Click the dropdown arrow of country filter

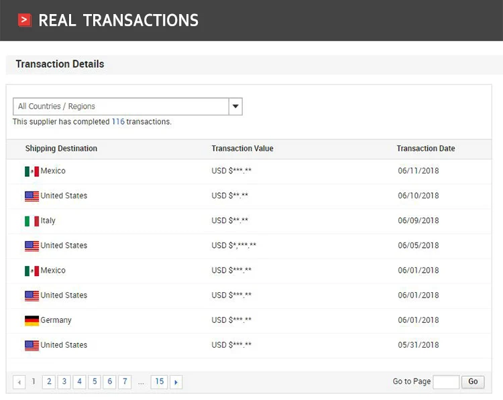pyautogui.click(x=235, y=107)
